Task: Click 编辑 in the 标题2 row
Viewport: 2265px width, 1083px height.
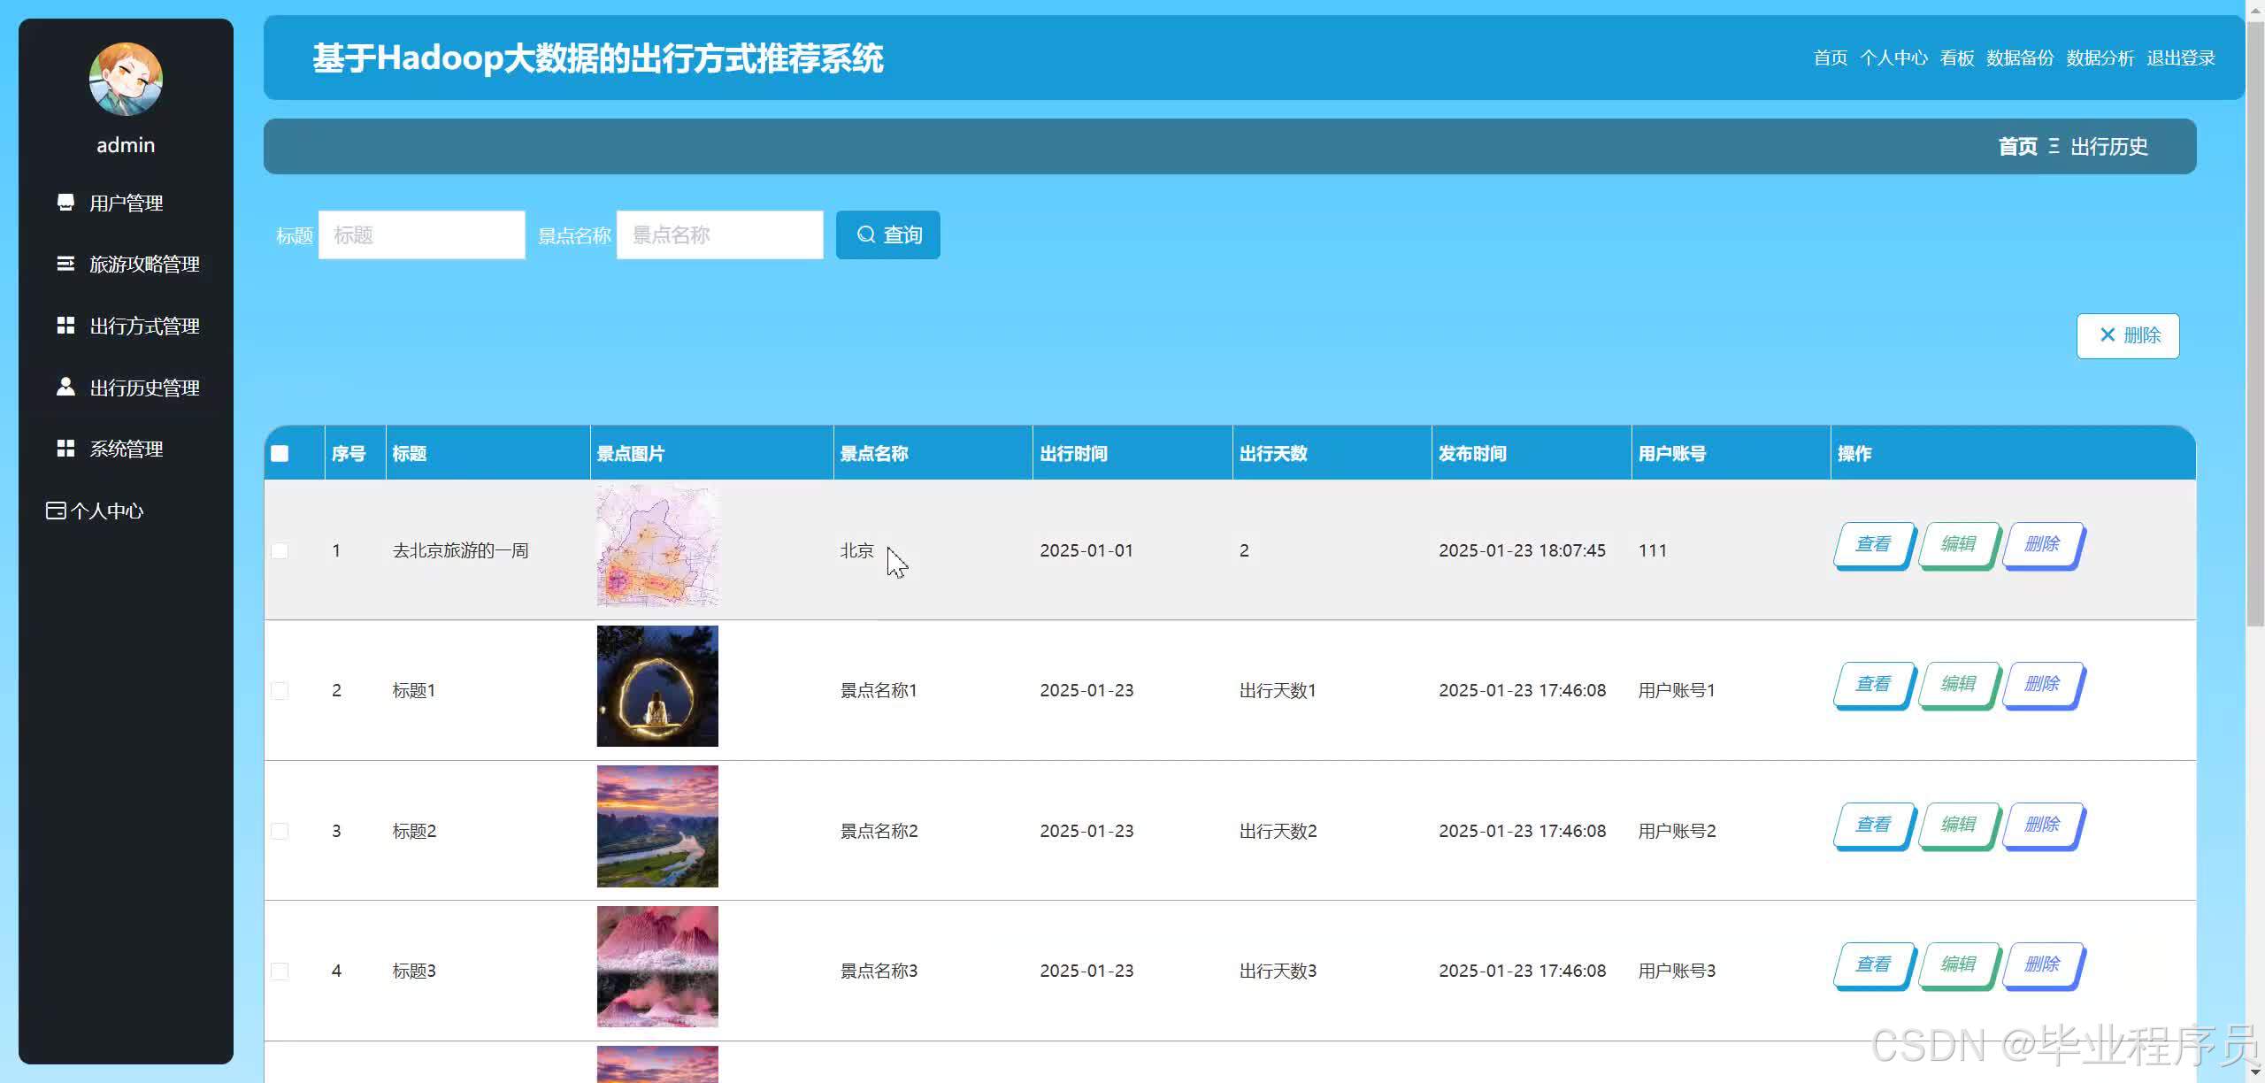Action: tap(1958, 826)
